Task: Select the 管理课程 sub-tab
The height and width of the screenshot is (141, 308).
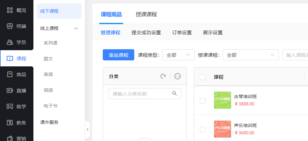Action: [x=111, y=33]
